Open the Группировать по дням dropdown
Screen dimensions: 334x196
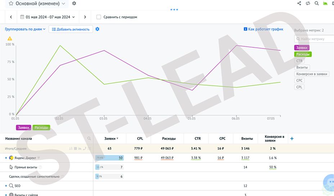(25, 29)
